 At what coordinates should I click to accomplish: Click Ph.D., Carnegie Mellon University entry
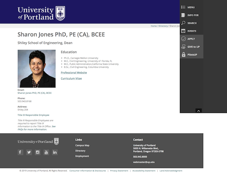click(x=81, y=58)
